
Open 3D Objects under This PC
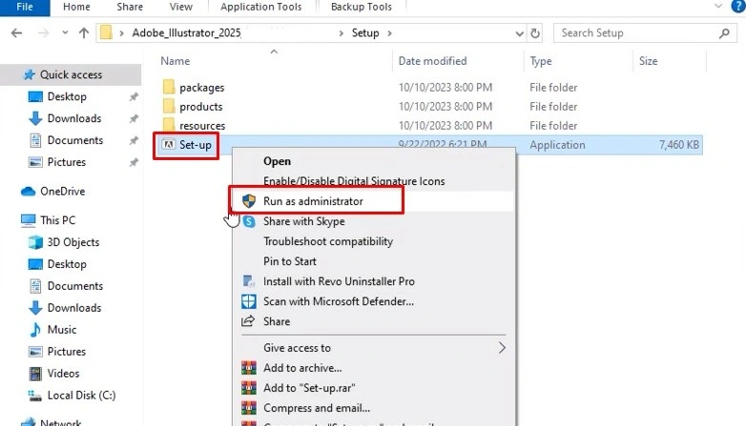point(73,242)
